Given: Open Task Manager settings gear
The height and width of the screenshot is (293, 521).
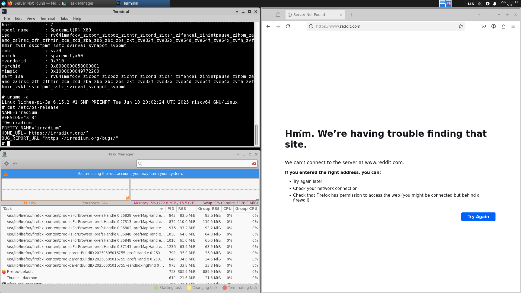Looking at the screenshot, I should (7, 164).
